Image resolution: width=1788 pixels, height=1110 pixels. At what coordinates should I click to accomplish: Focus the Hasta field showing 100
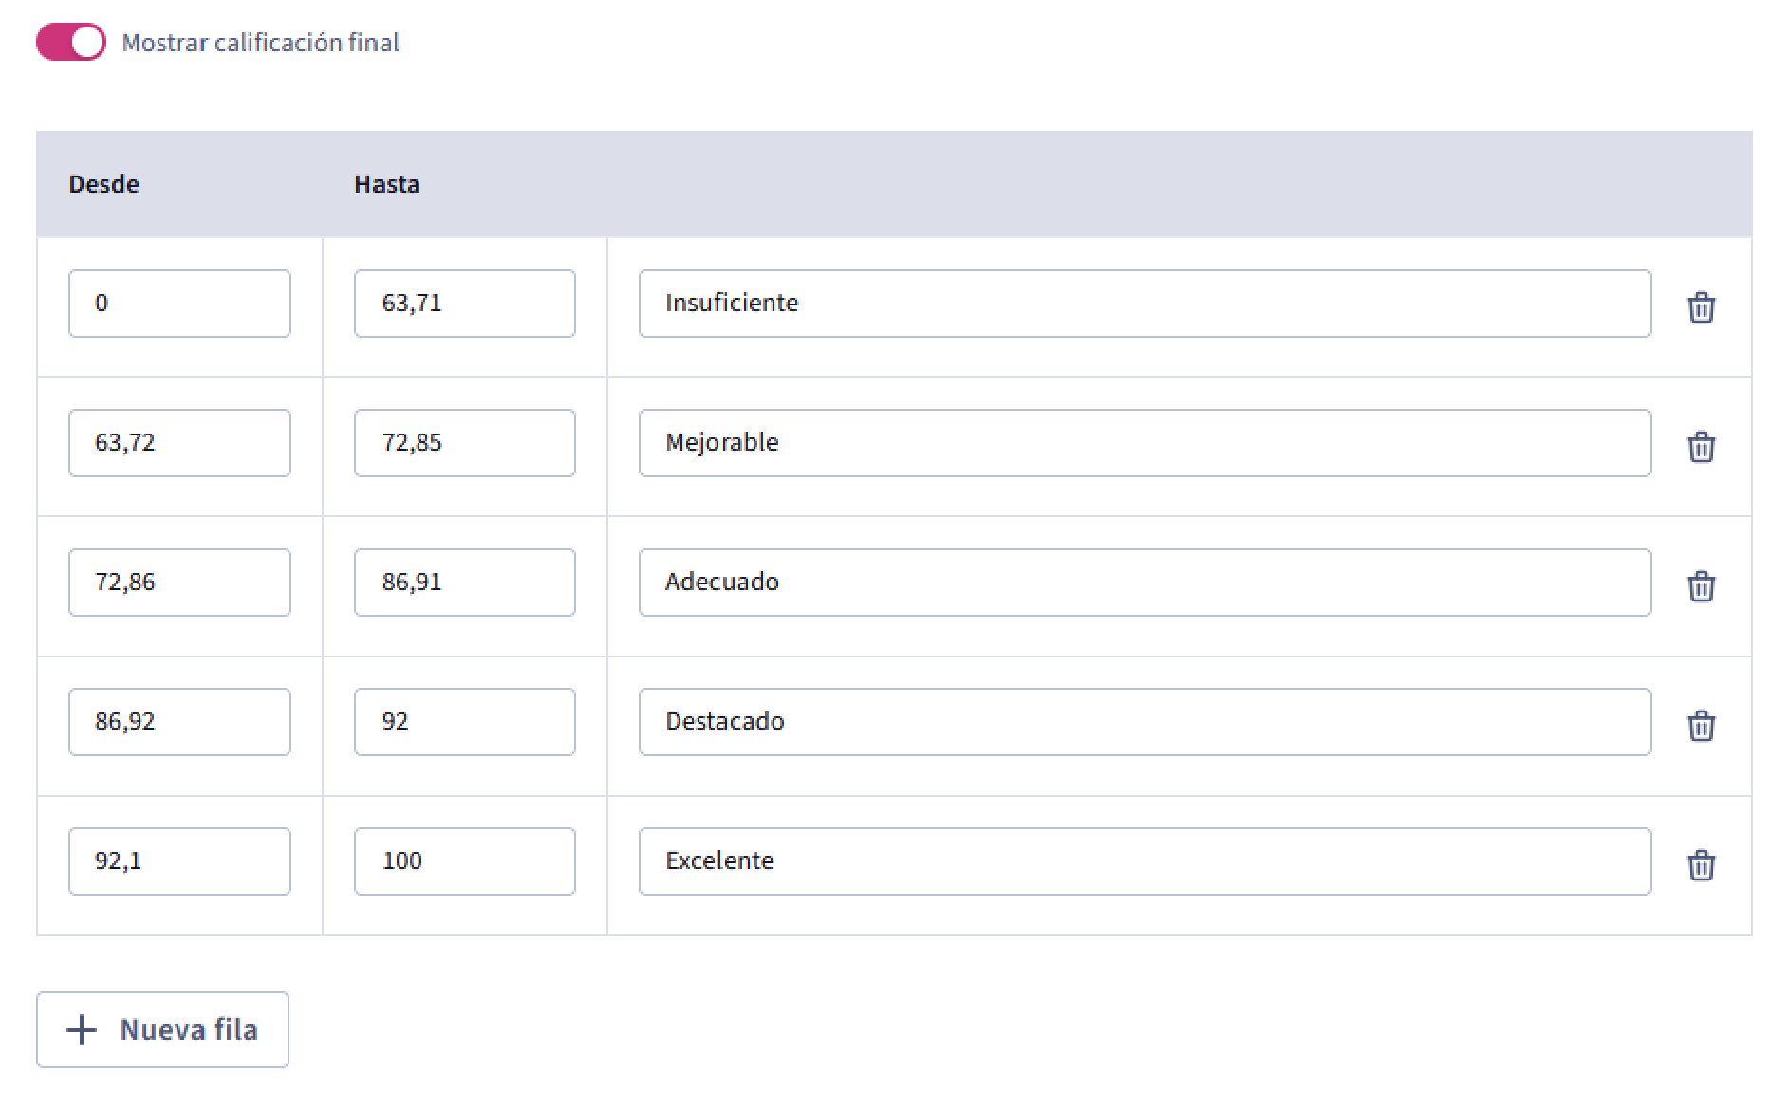click(x=465, y=861)
